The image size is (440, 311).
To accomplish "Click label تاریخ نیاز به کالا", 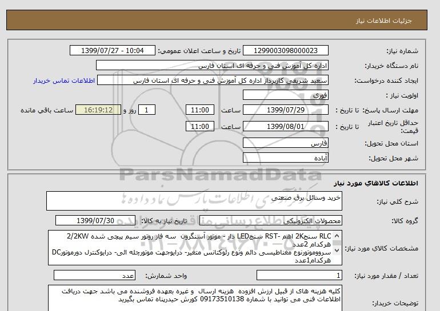I will (x=164, y=221).
